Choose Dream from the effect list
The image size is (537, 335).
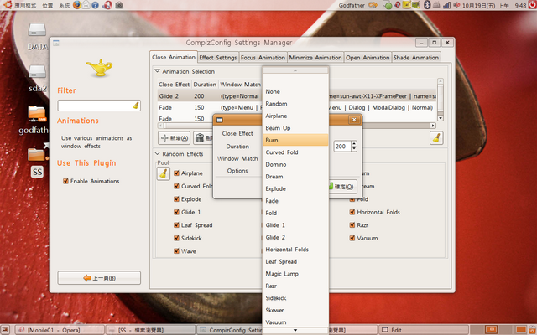coord(295,177)
